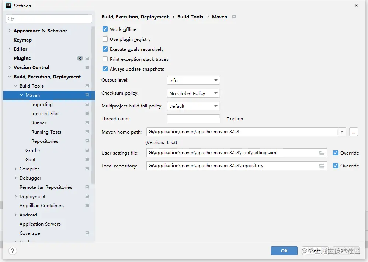The width and height of the screenshot is (368, 262).
Task: Uncheck the Work offline checkbox
Action: click(x=105, y=29)
